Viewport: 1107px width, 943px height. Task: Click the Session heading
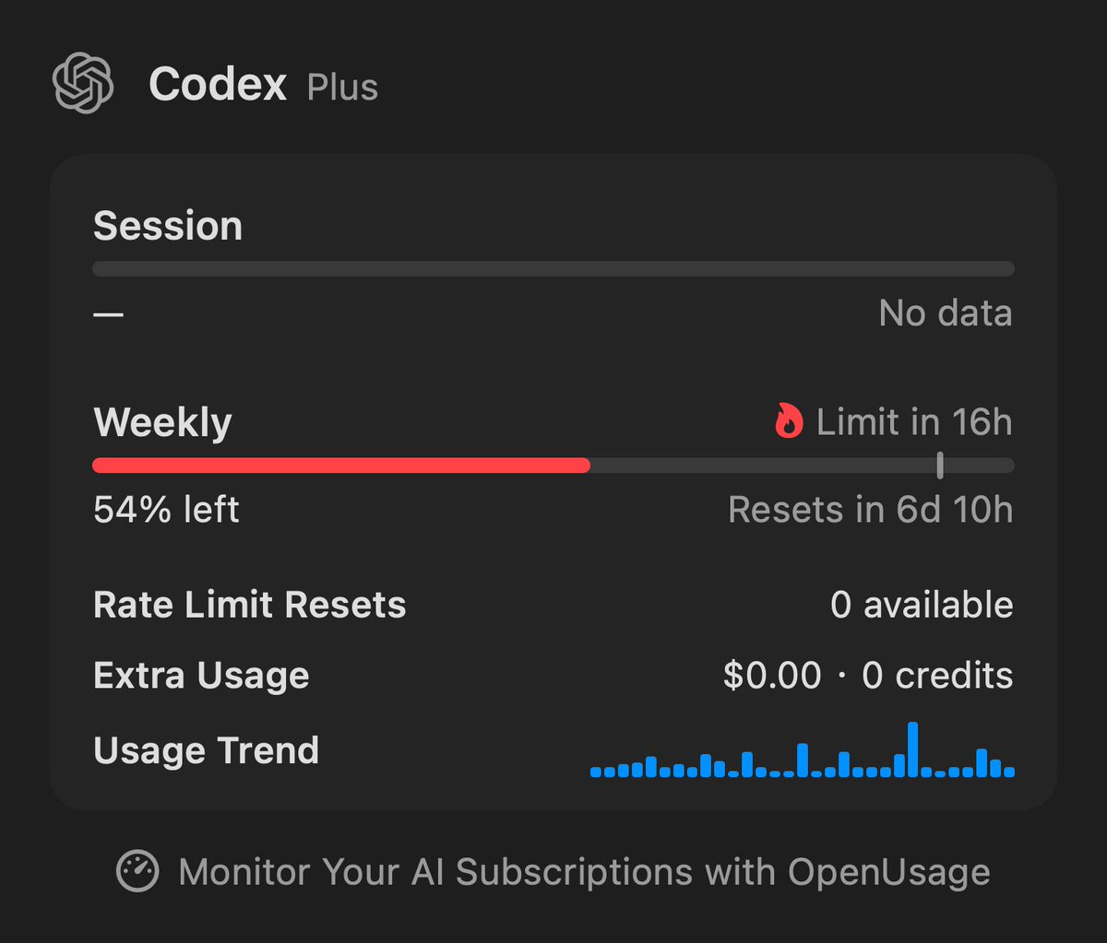(168, 226)
